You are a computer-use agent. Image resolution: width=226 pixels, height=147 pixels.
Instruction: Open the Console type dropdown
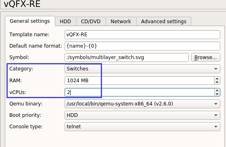(x=142, y=127)
